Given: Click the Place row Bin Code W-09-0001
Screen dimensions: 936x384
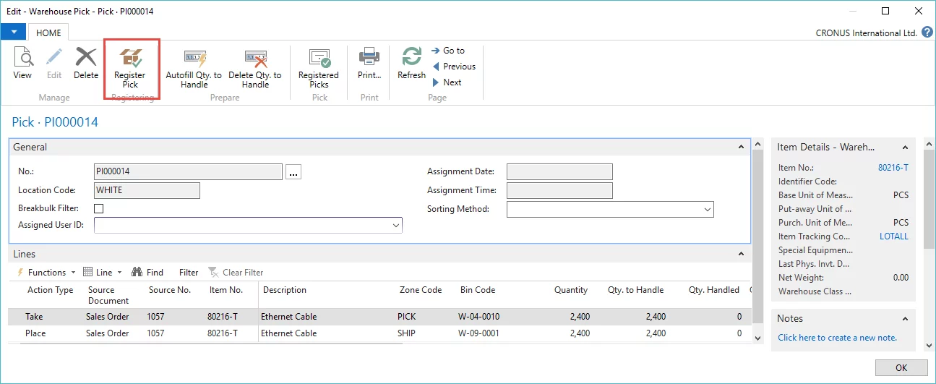Looking at the screenshot, I should click(479, 333).
